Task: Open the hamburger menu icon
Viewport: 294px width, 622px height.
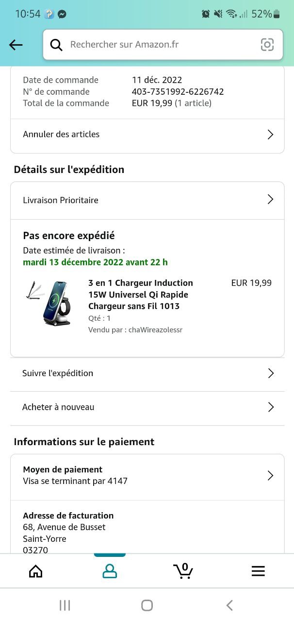Action: point(258,571)
